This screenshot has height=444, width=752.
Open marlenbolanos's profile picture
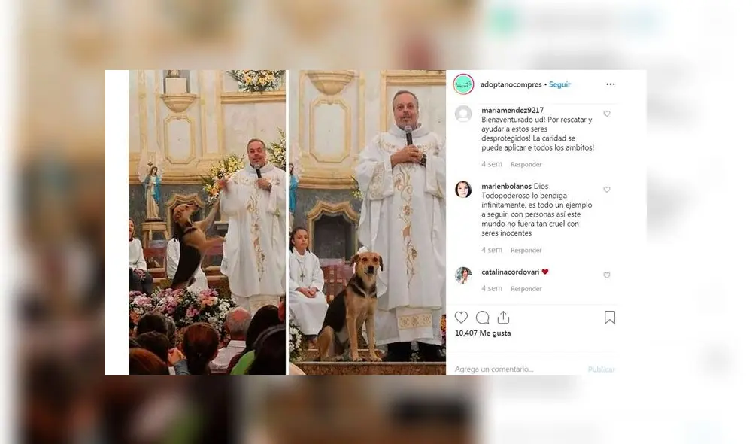463,190
